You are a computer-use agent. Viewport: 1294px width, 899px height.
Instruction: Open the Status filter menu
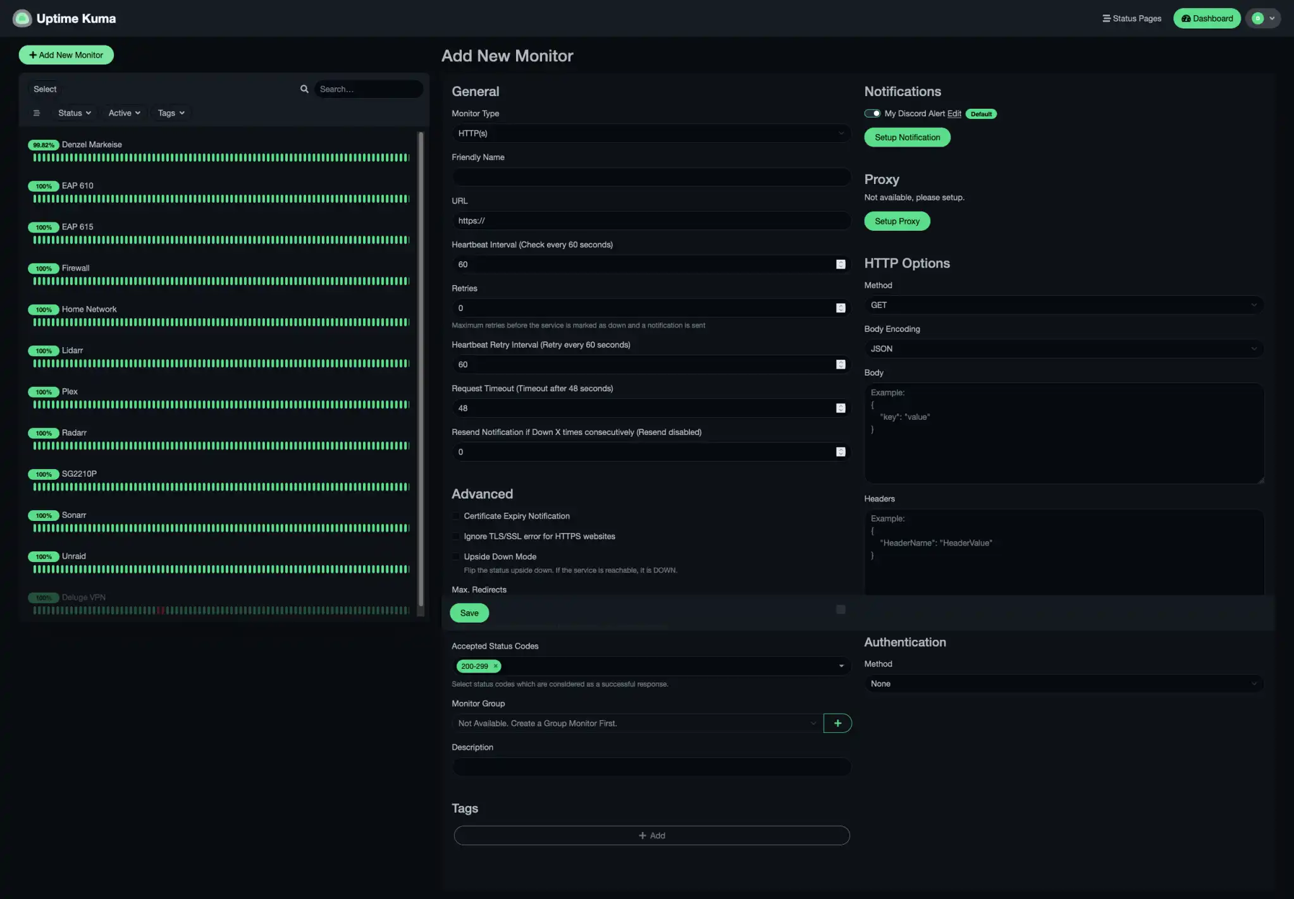click(x=74, y=113)
